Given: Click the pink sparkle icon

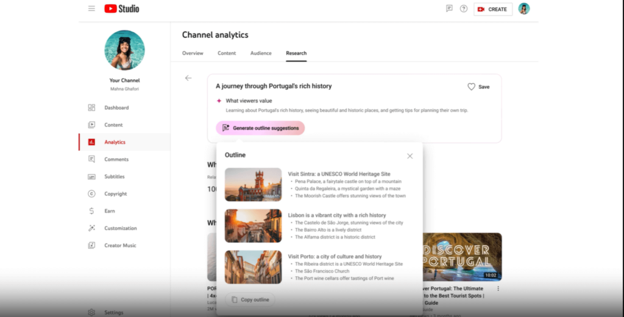Looking at the screenshot, I should click(x=219, y=101).
